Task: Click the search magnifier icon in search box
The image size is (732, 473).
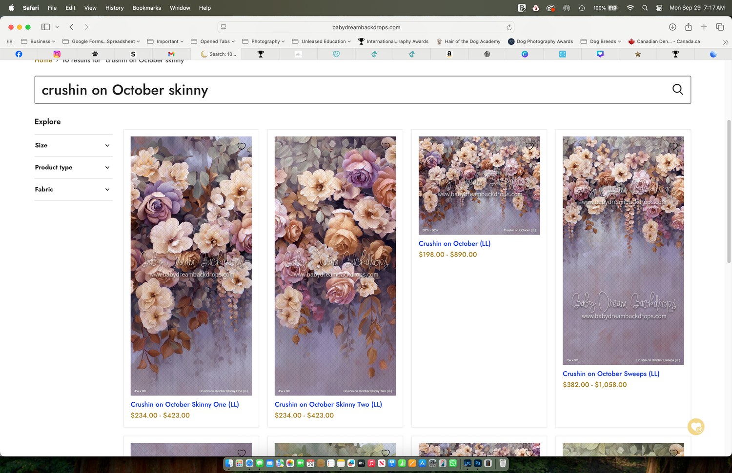Action: click(x=677, y=90)
